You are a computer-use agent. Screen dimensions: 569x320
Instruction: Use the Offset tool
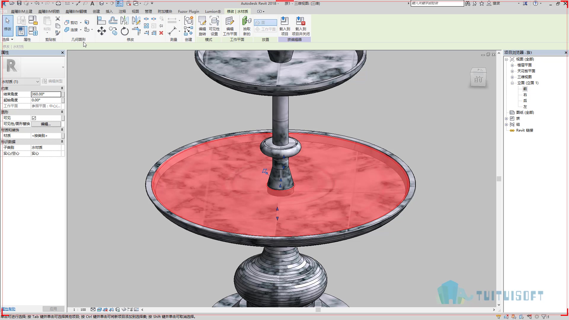pos(113,20)
